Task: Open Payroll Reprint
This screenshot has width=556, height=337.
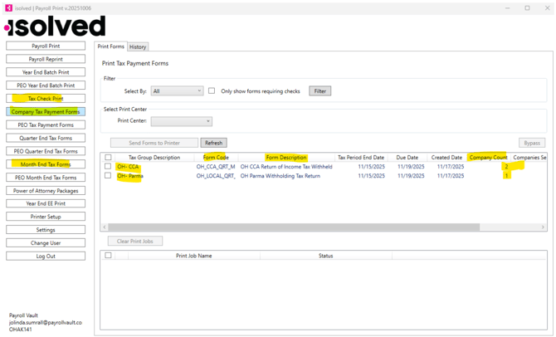Action: 46,59
